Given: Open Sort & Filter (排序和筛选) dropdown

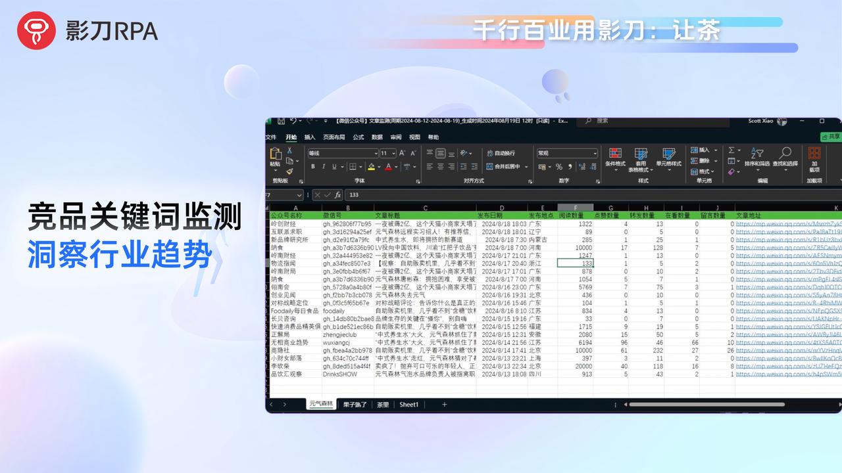Looking at the screenshot, I should (757, 160).
